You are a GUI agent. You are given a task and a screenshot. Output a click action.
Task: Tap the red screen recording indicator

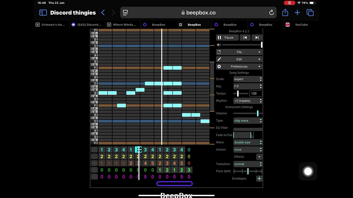tap(290, 3)
